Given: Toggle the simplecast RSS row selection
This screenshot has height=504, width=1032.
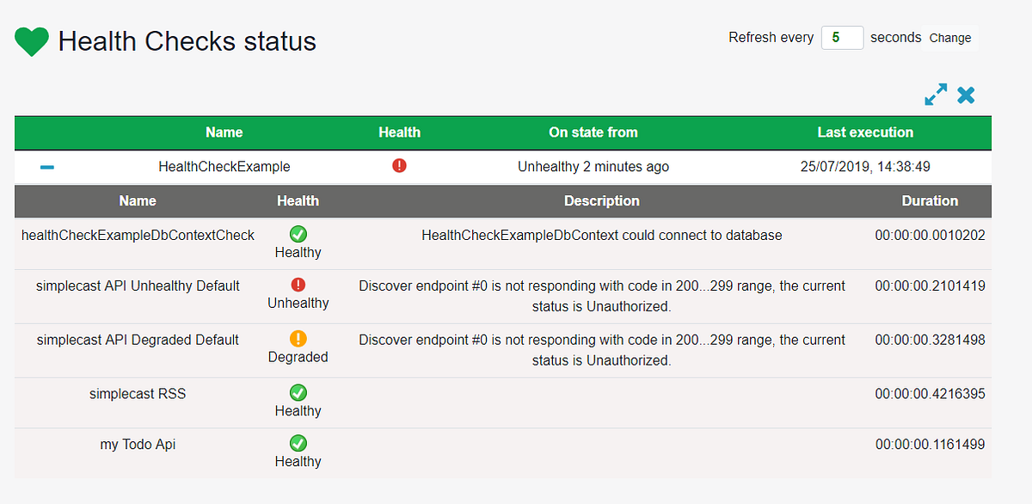Looking at the screenshot, I should 138,392.
